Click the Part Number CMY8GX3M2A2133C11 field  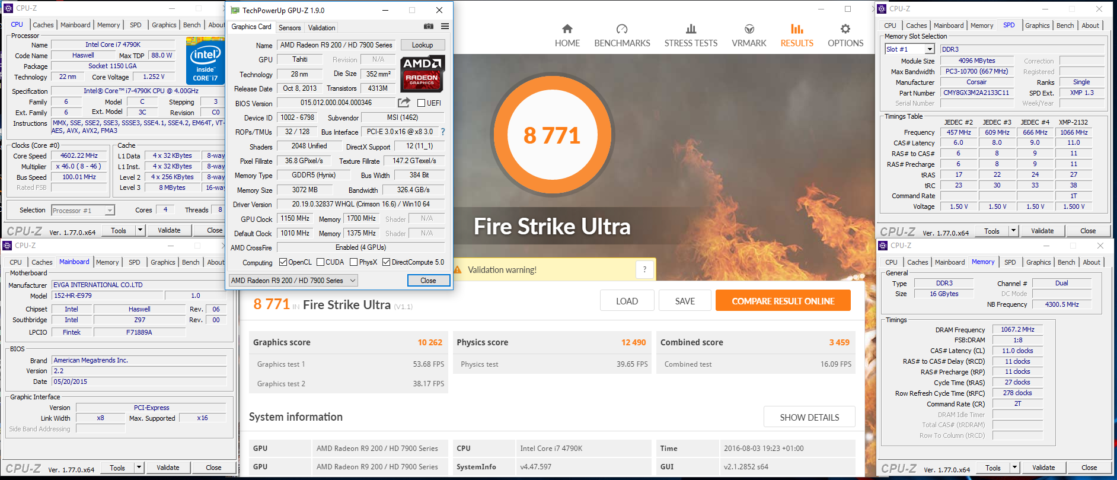pyautogui.click(x=976, y=93)
